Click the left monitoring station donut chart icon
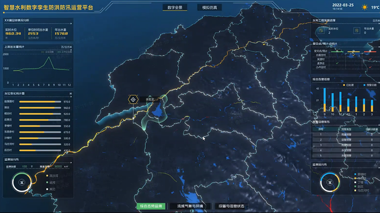380x213 pixels. (x=22, y=183)
